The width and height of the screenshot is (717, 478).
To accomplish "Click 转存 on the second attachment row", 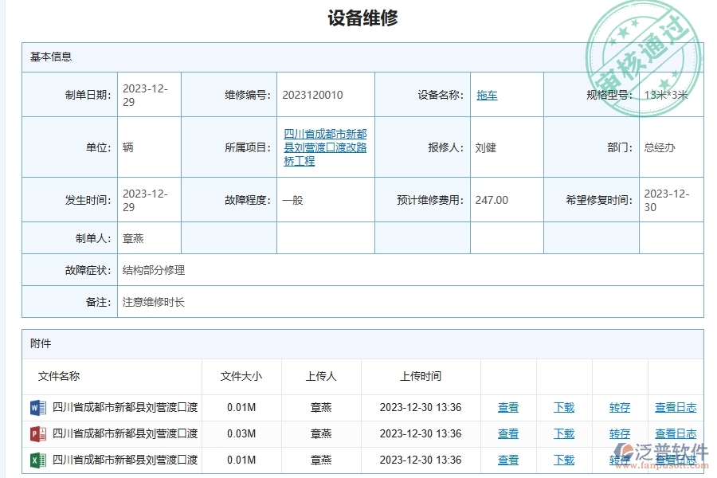I will coord(619,433).
